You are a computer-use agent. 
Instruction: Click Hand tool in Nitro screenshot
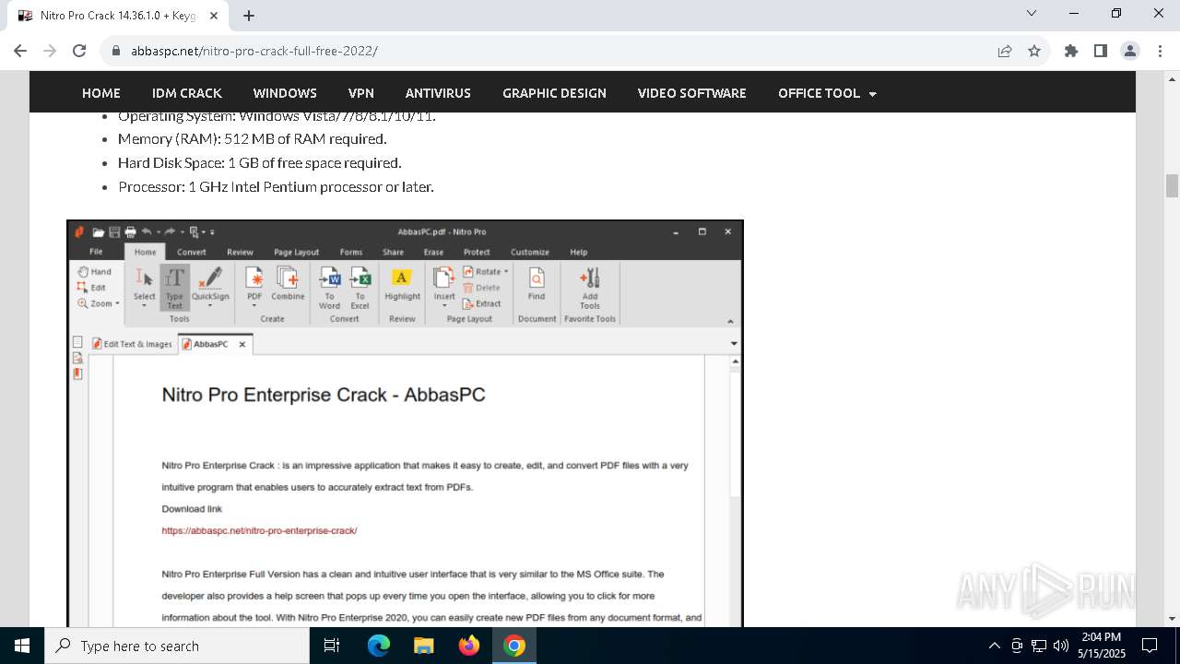pos(95,272)
